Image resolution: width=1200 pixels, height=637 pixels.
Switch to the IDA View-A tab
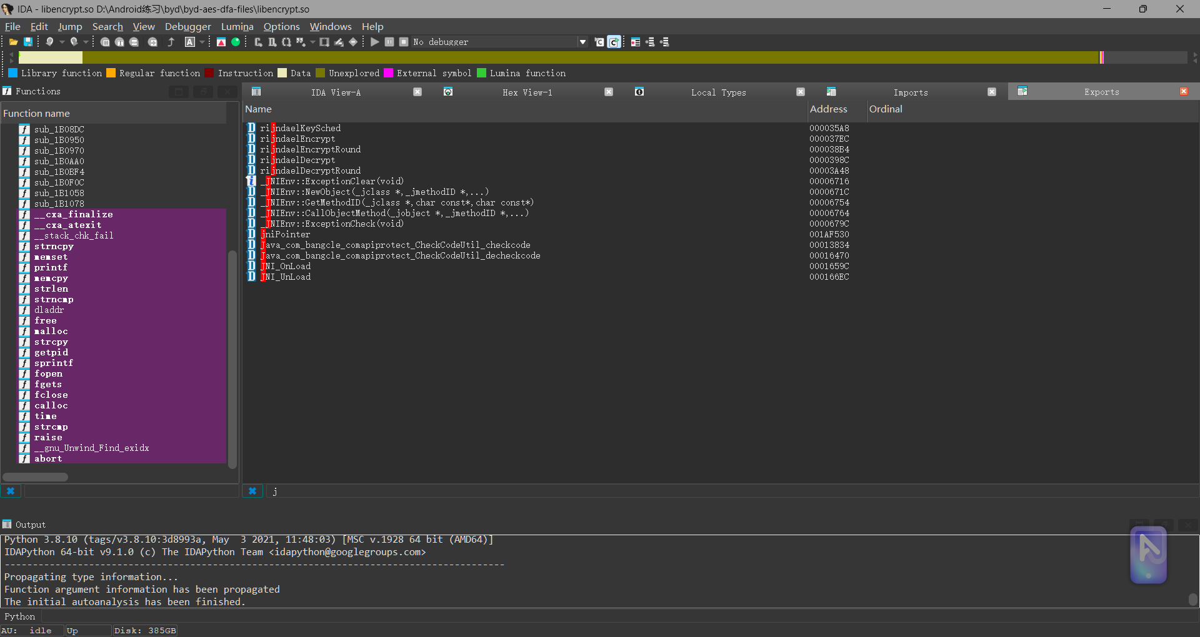pos(336,92)
